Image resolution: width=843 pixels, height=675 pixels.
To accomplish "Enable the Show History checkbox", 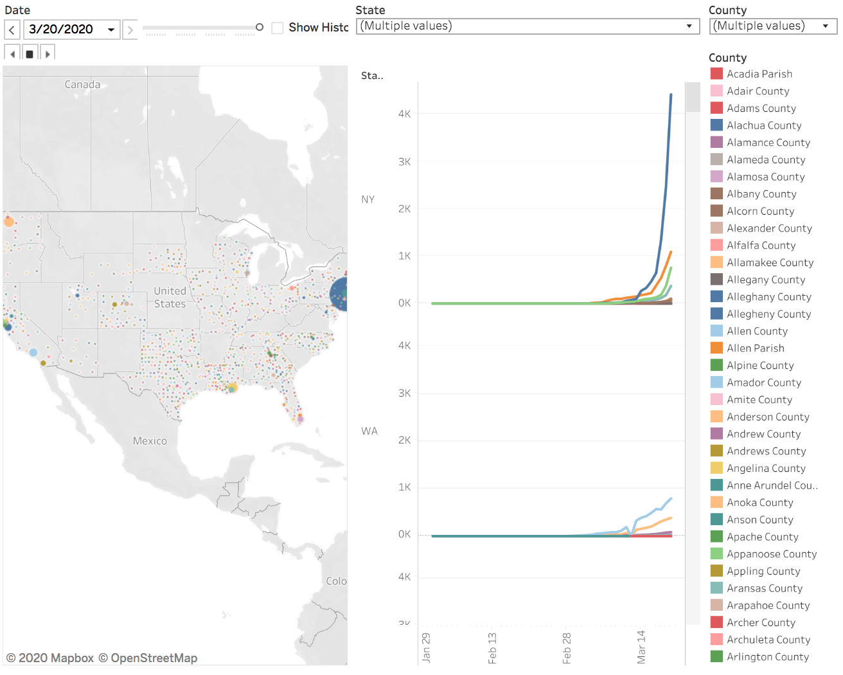I will tap(278, 28).
